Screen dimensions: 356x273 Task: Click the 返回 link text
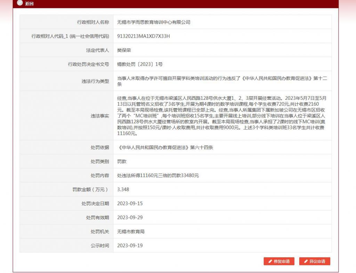pos(29,3)
